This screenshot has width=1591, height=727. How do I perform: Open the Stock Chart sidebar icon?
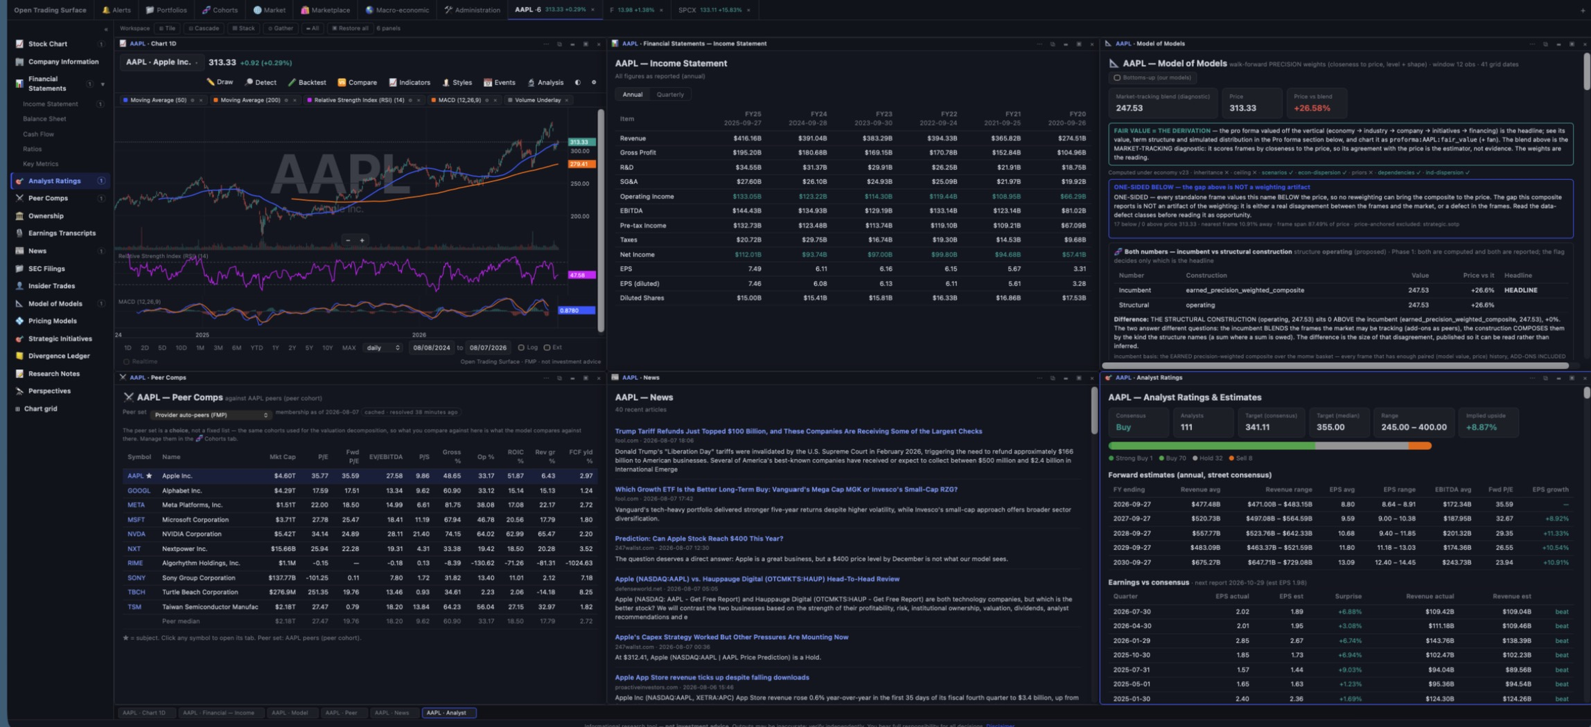coord(19,44)
